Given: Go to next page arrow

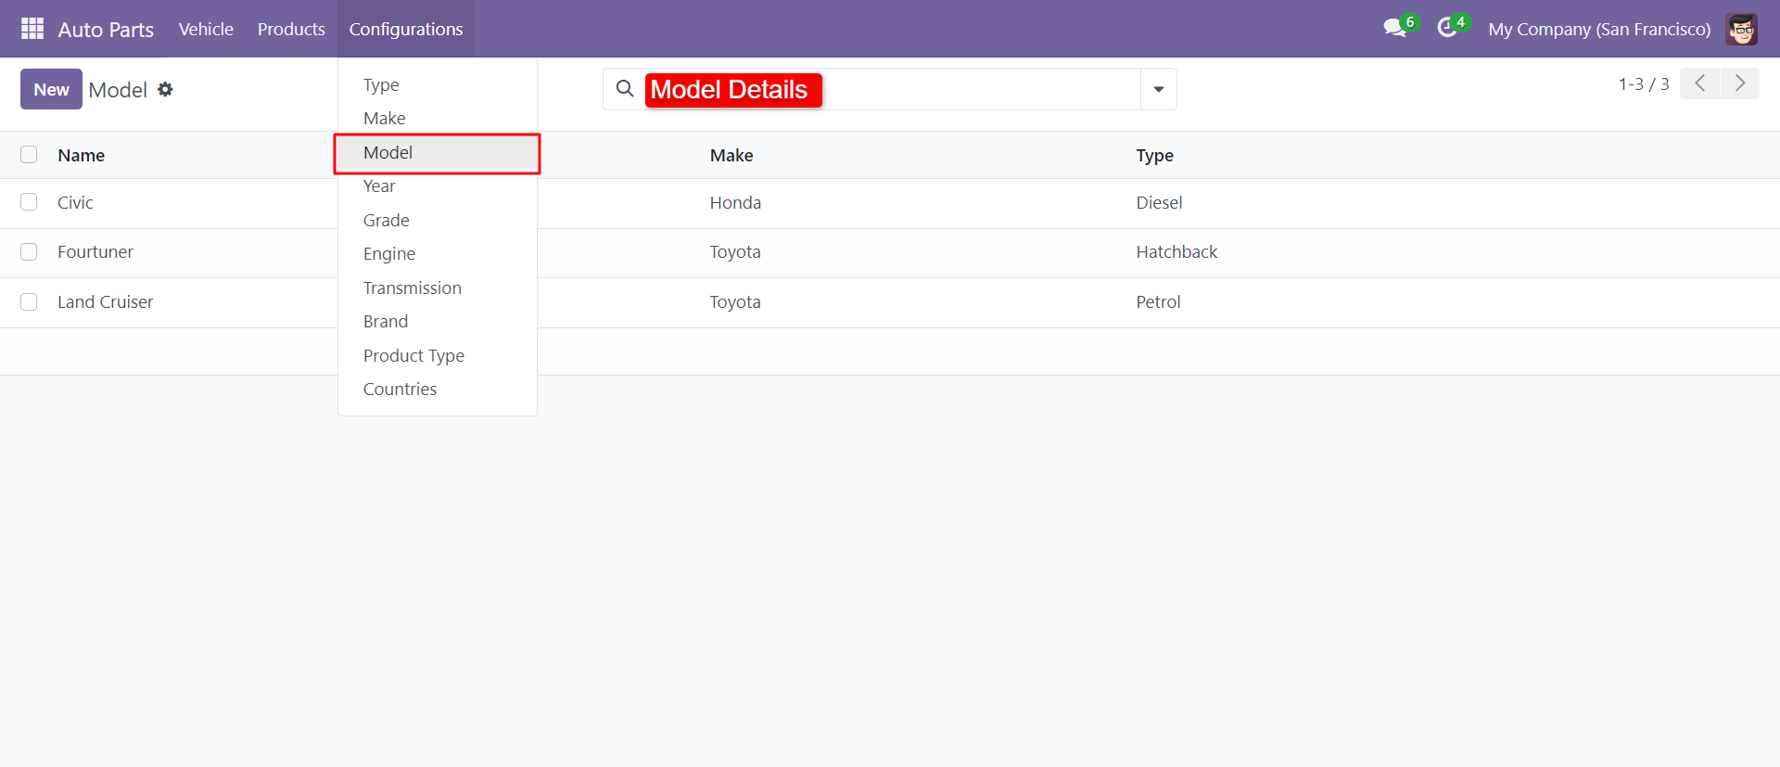Looking at the screenshot, I should click(1740, 83).
